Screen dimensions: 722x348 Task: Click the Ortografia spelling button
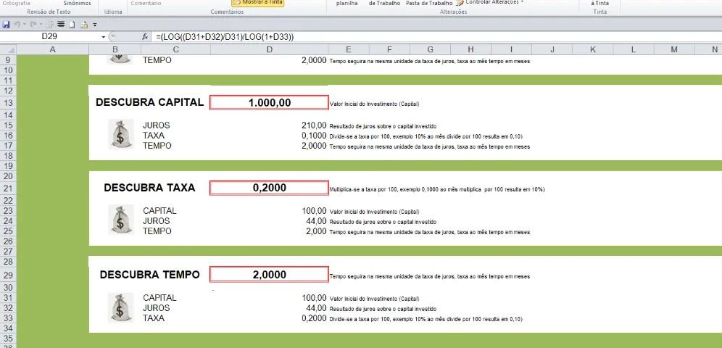click(x=16, y=3)
